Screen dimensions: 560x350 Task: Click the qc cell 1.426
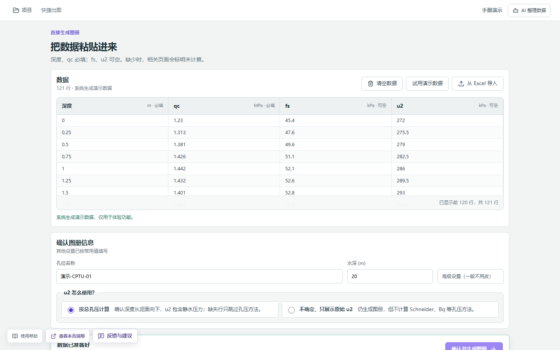[224, 157]
